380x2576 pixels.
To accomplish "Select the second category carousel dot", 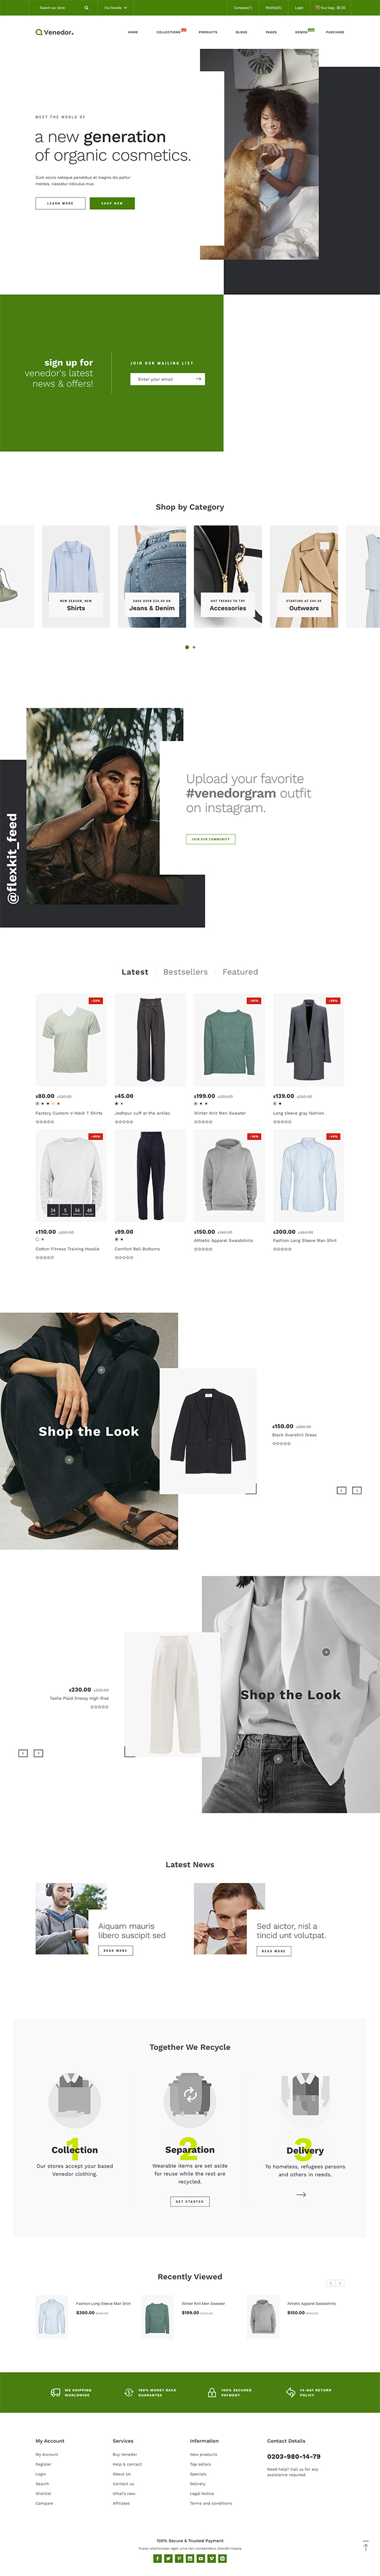I will (x=194, y=647).
